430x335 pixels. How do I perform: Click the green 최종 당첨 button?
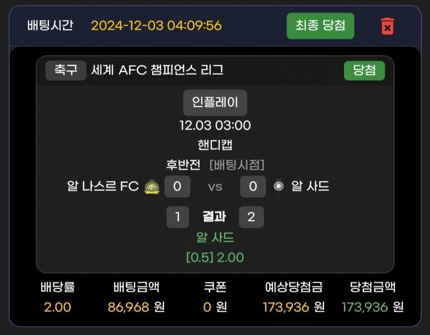(320, 25)
